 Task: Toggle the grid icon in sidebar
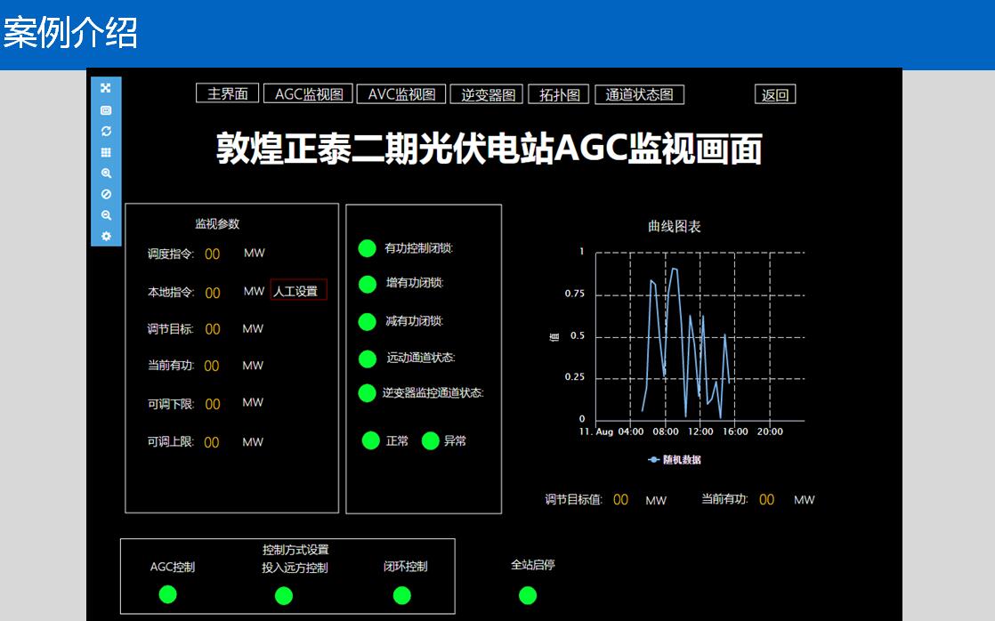(x=106, y=153)
